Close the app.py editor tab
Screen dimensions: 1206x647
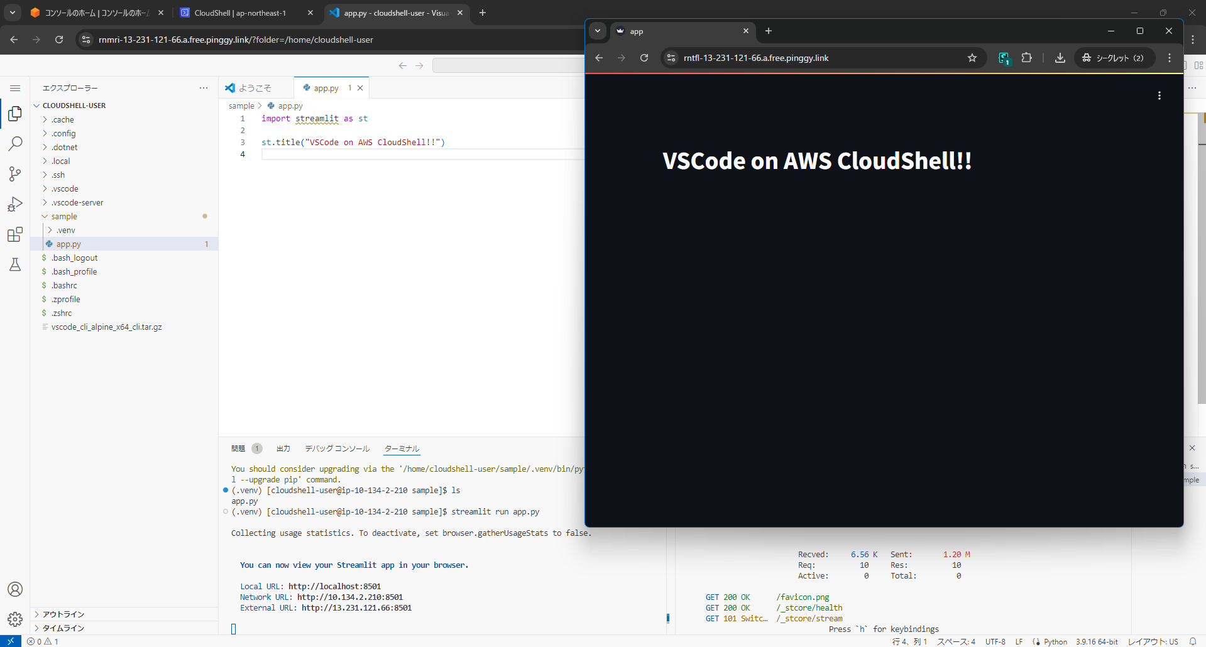click(x=360, y=88)
